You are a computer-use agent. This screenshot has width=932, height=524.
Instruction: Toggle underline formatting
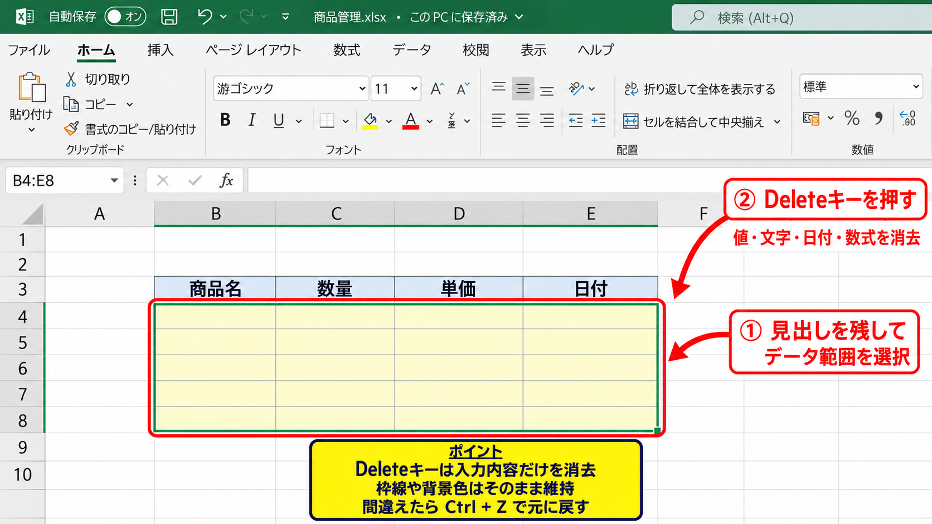tap(279, 120)
